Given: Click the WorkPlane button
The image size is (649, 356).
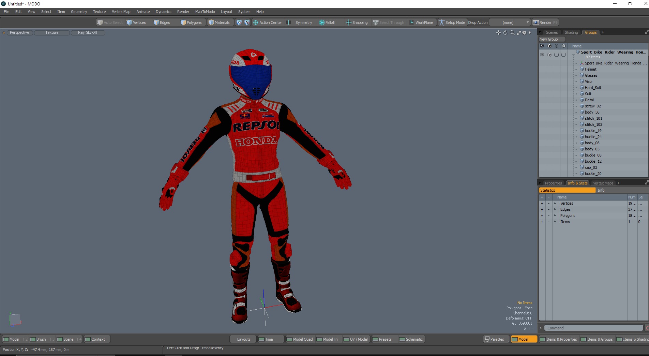Looking at the screenshot, I should click(x=421, y=23).
